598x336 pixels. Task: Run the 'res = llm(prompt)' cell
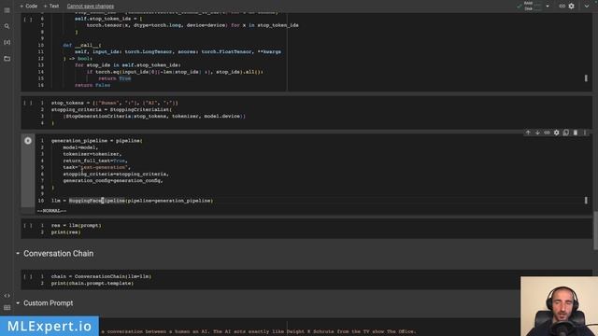pyautogui.click(x=28, y=226)
